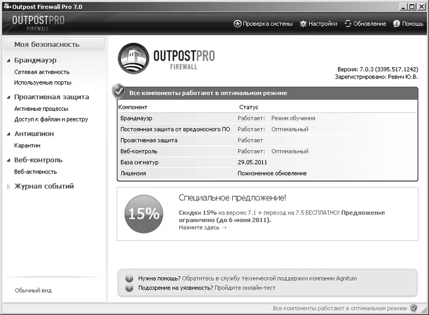Click the 15% discount circle badge
The image size is (429, 315).
coord(144,214)
